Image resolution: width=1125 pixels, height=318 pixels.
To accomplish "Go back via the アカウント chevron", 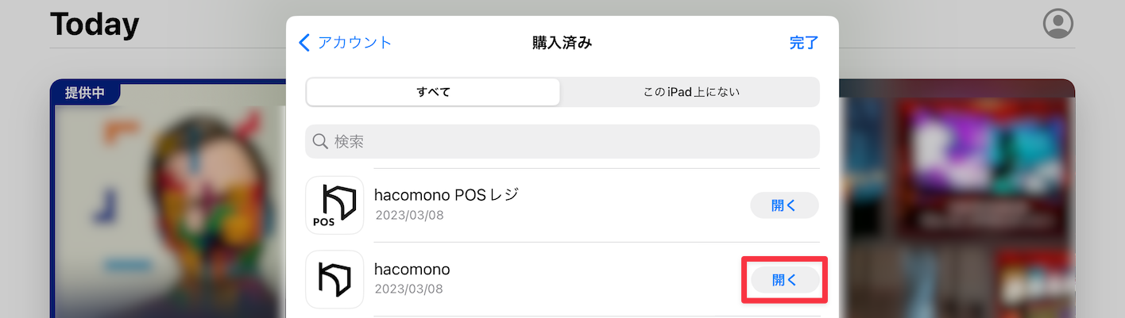I will (304, 42).
